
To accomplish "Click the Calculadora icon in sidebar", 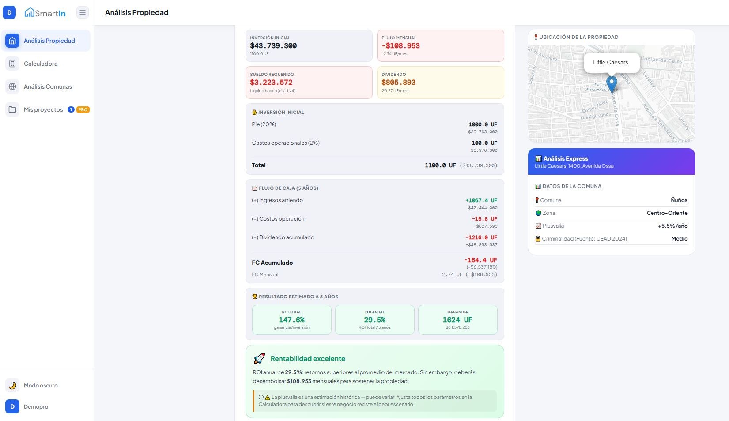I will (x=12, y=64).
